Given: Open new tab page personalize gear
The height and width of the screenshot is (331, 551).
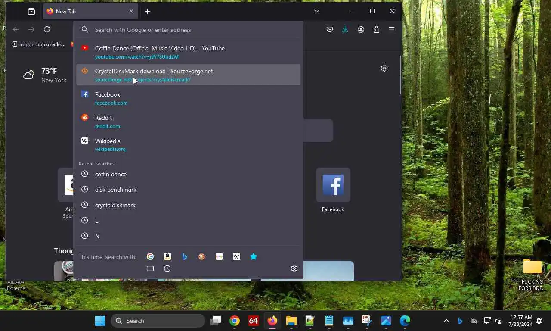Looking at the screenshot, I should click(384, 68).
